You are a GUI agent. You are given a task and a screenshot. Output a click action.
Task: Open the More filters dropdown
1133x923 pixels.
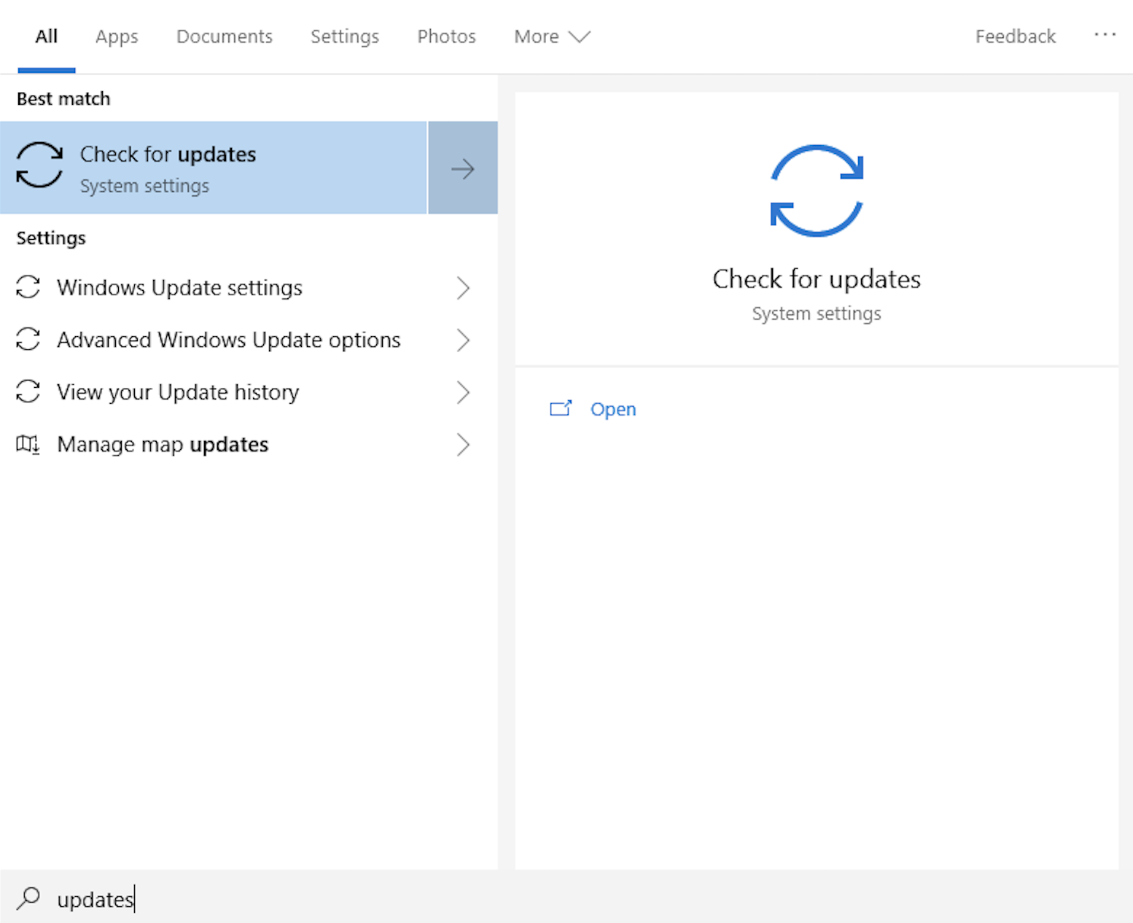pos(552,36)
